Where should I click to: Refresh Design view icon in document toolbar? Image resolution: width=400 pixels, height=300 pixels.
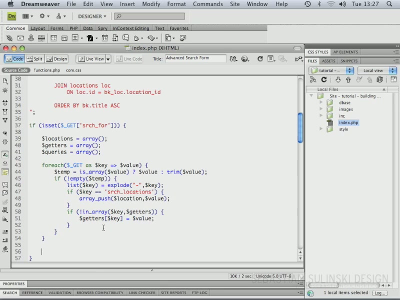click(260, 59)
